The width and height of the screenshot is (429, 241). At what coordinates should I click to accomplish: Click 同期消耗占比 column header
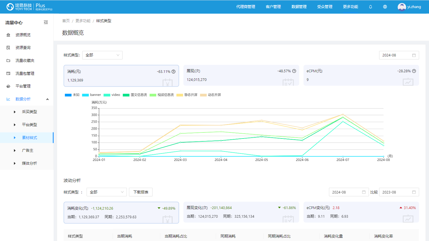point(279,236)
